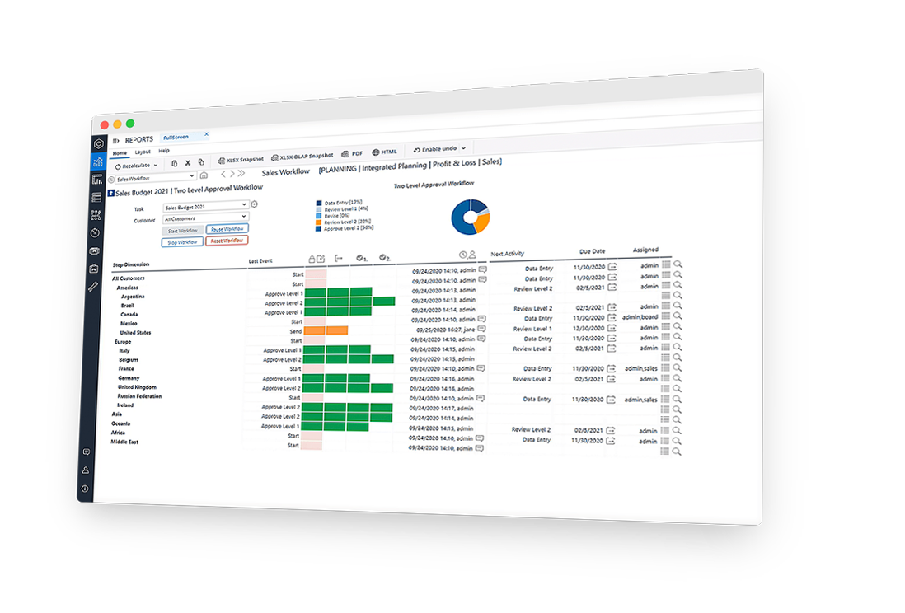Click the red Reset Workflow button
Image resolution: width=905 pixels, height=613 pixels.
[227, 241]
